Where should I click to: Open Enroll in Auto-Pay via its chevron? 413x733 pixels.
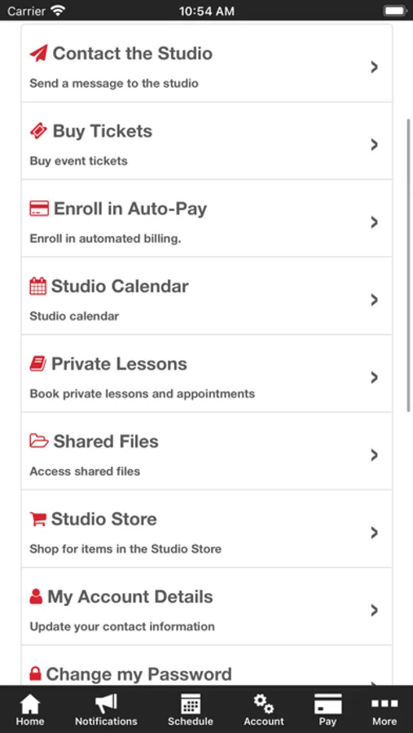[374, 222]
